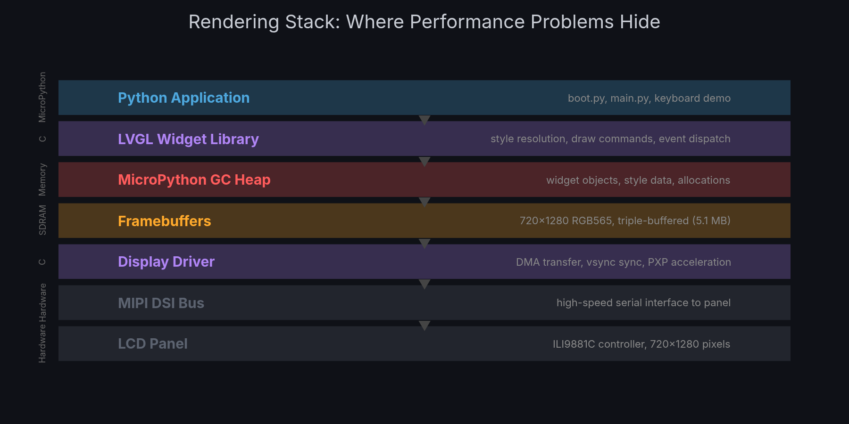The image size is (849, 424).
Task: Click the arrow below Python Application layer
Action: coord(424,120)
